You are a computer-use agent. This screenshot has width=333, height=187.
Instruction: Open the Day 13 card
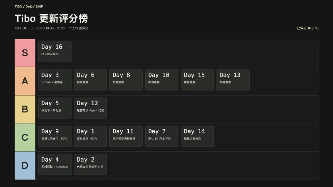coord(233,80)
